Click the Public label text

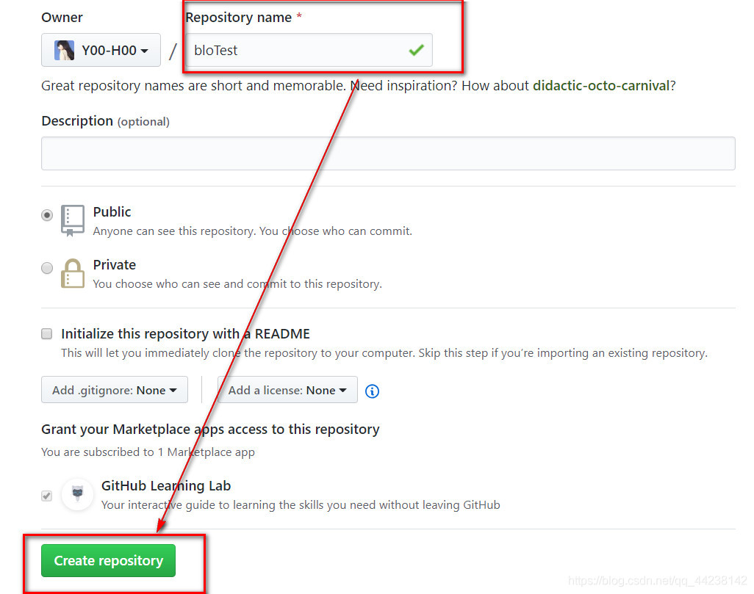tap(112, 212)
